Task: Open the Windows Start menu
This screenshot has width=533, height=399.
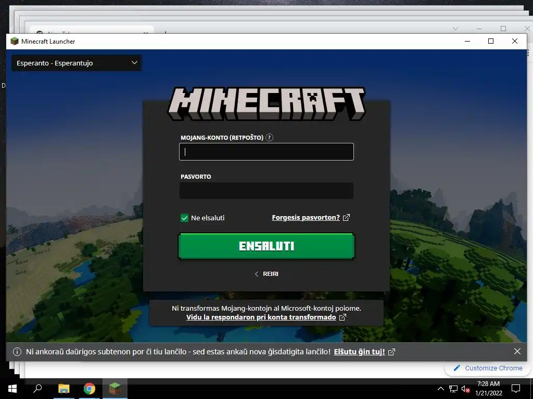Action: (12, 389)
